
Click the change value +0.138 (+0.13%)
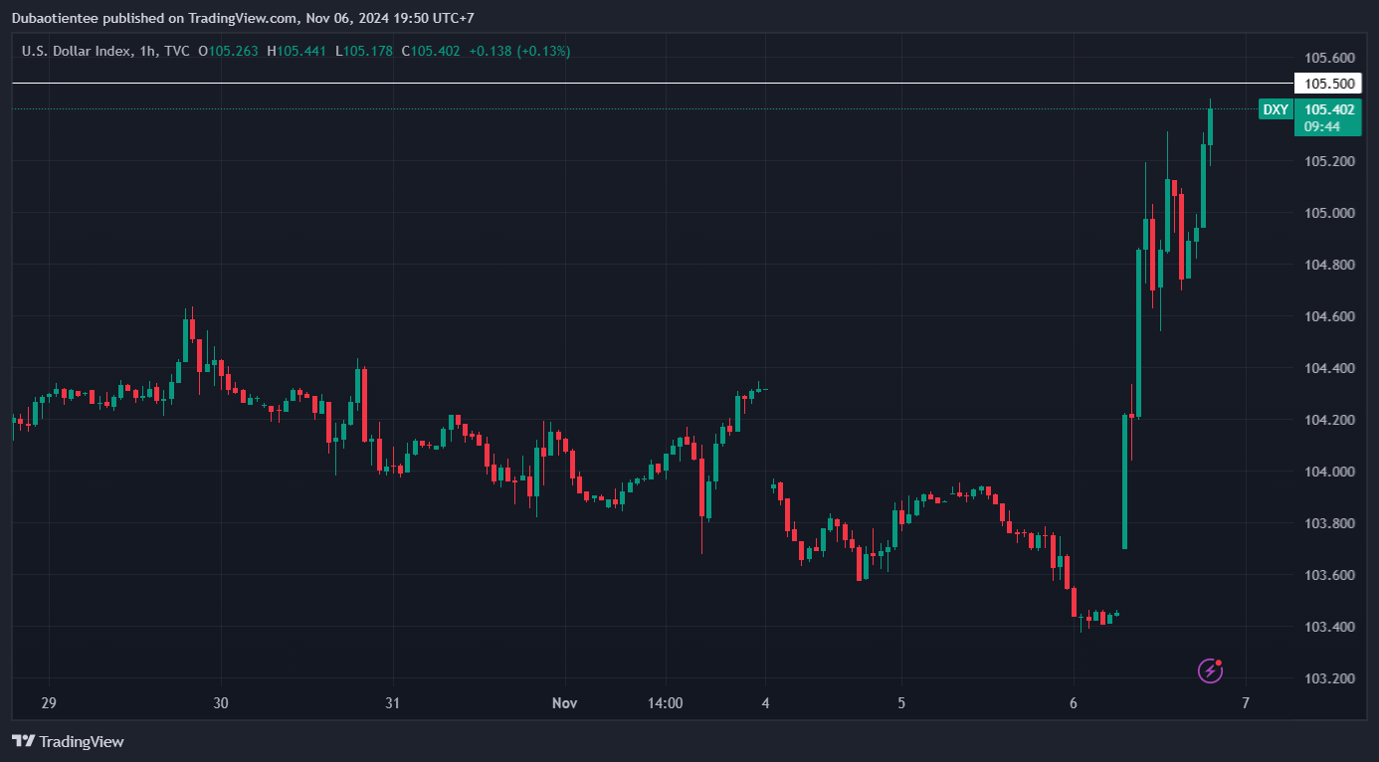click(x=519, y=51)
